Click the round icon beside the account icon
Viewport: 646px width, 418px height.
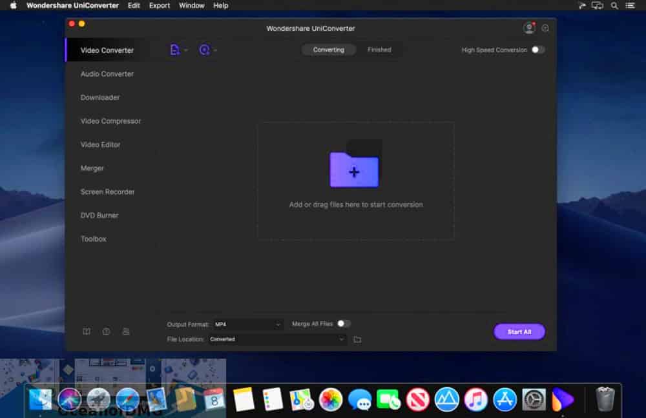pos(545,28)
